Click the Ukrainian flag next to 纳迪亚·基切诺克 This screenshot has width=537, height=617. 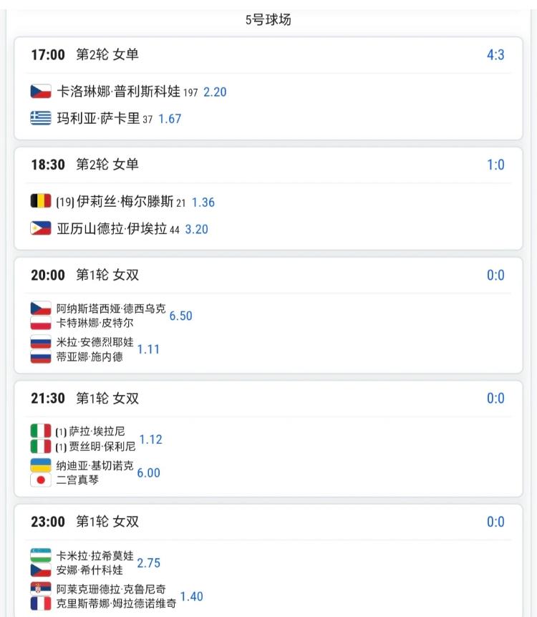click(x=41, y=466)
